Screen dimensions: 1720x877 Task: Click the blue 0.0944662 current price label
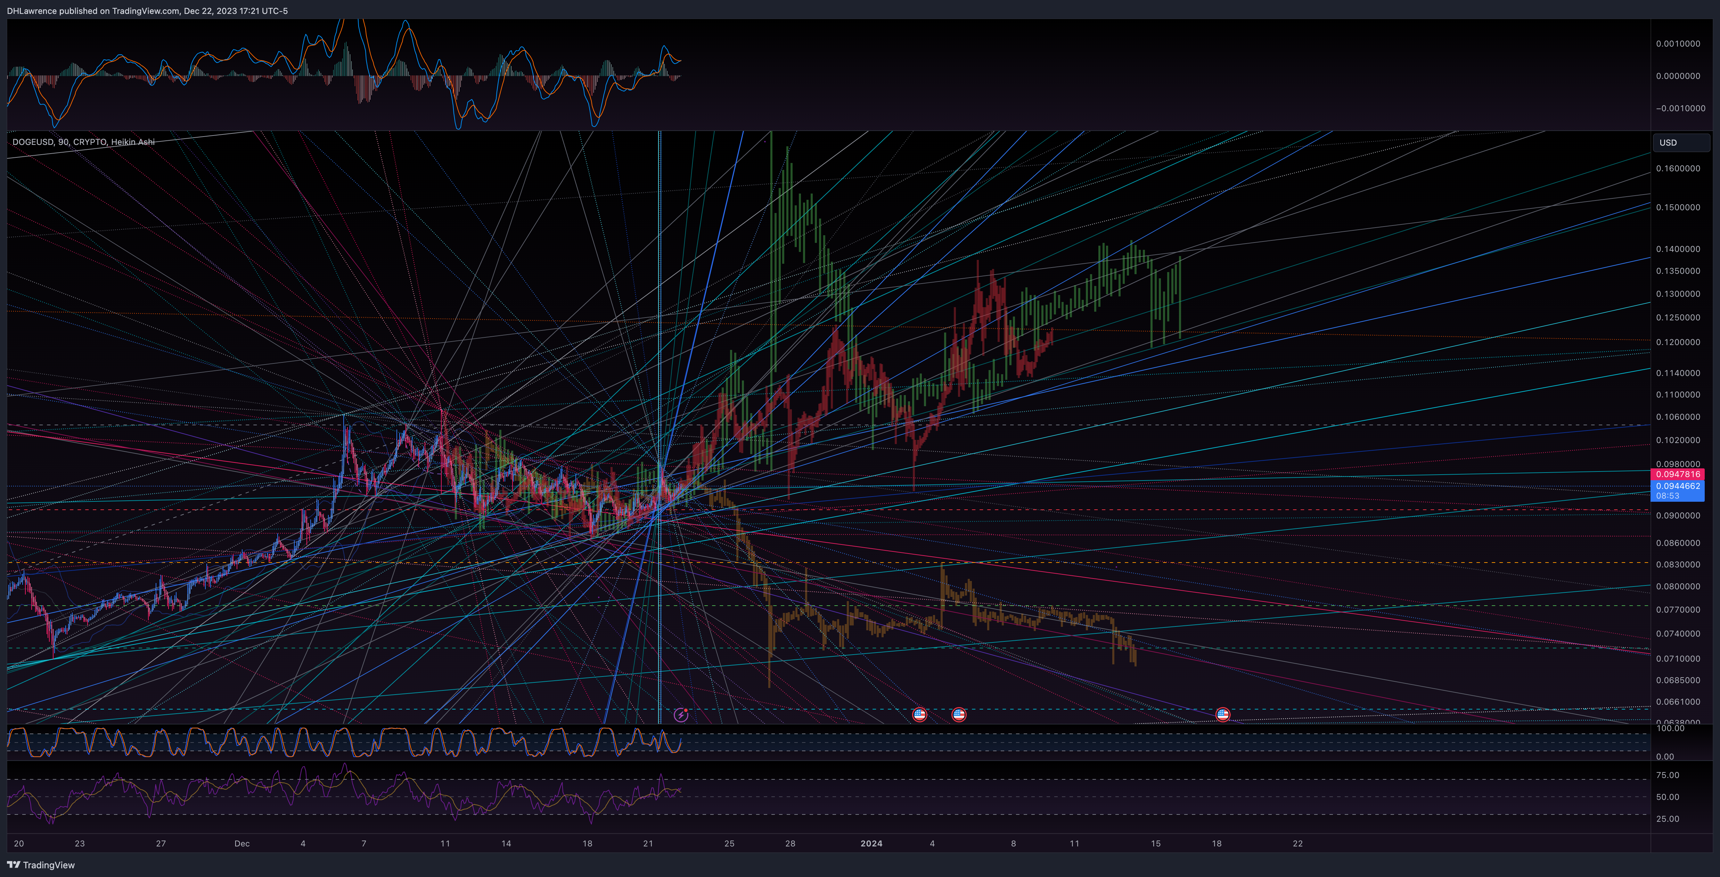1677,486
